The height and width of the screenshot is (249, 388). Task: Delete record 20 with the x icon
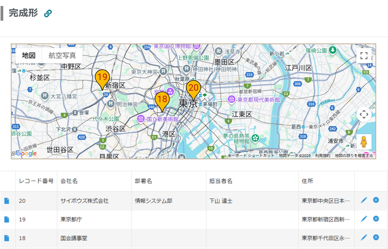(x=376, y=200)
